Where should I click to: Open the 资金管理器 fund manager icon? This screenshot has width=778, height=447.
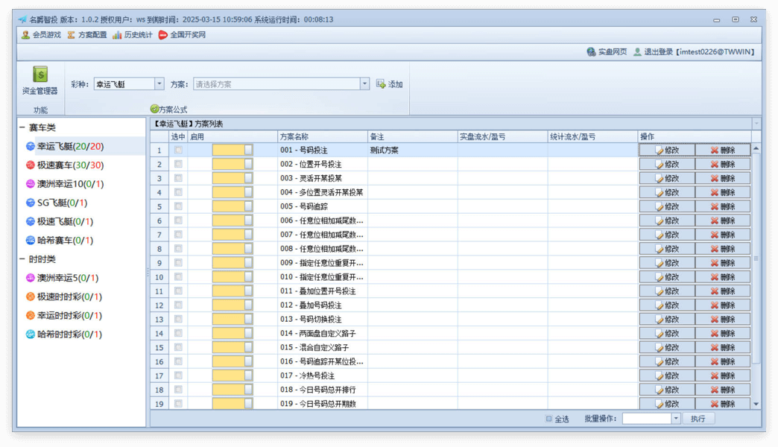(x=39, y=80)
